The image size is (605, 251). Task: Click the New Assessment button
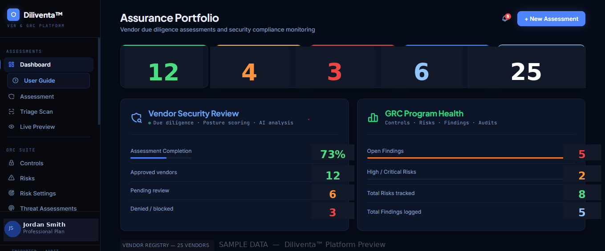click(551, 19)
